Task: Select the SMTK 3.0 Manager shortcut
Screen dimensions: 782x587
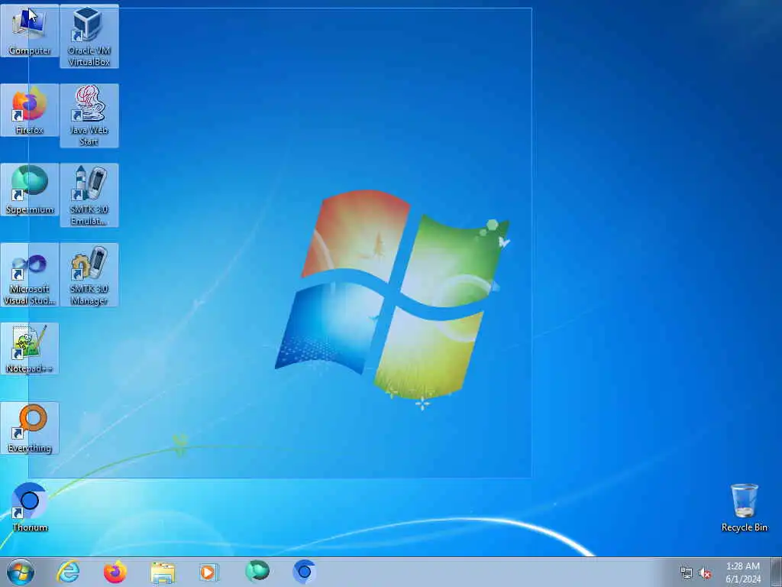Action: pyautogui.click(x=89, y=274)
